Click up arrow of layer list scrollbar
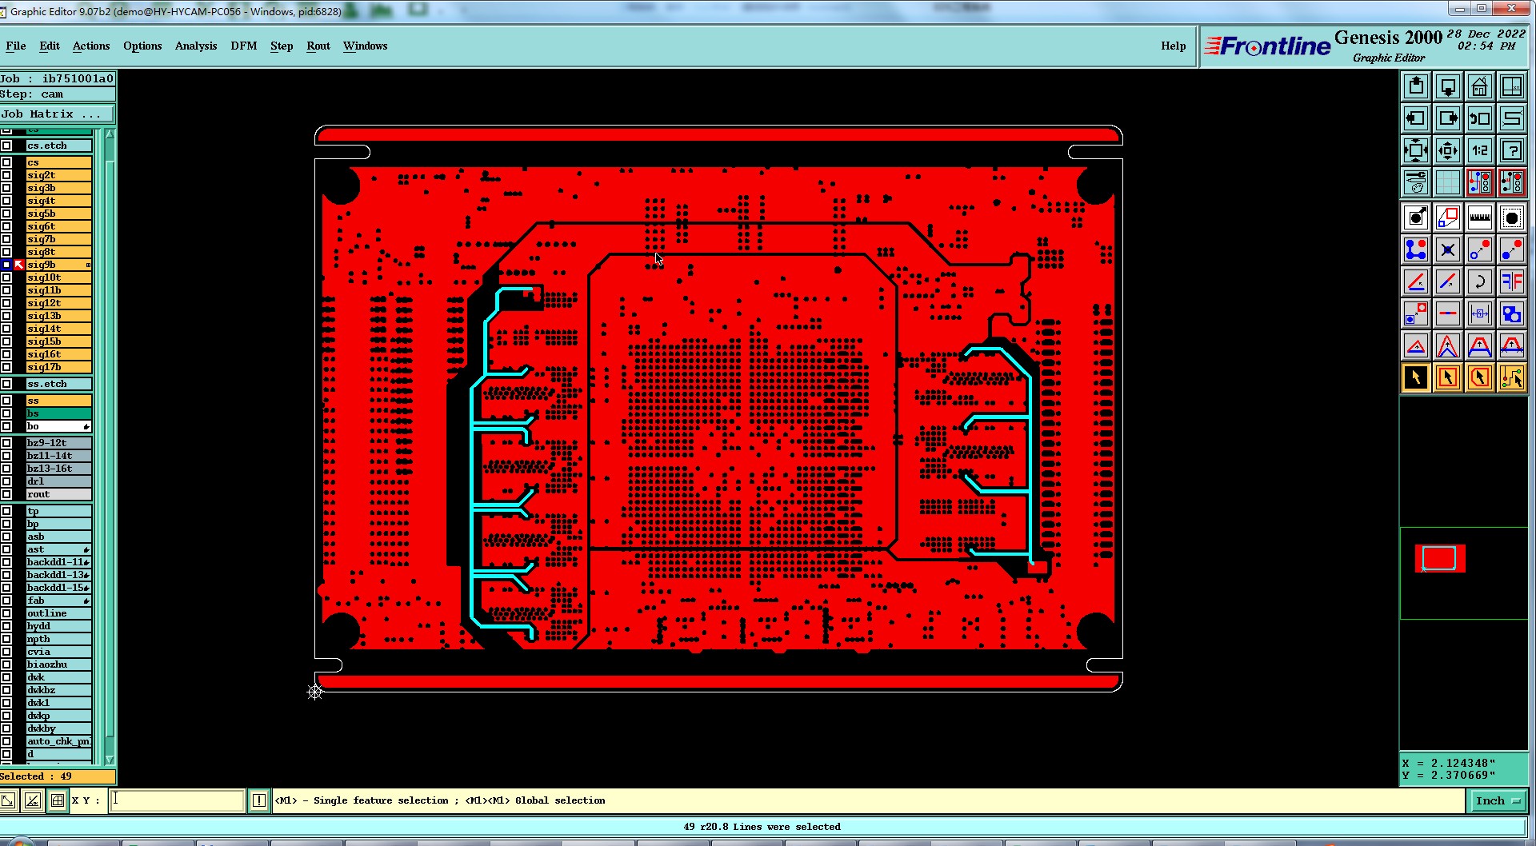The image size is (1536, 846). click(110, 134)
